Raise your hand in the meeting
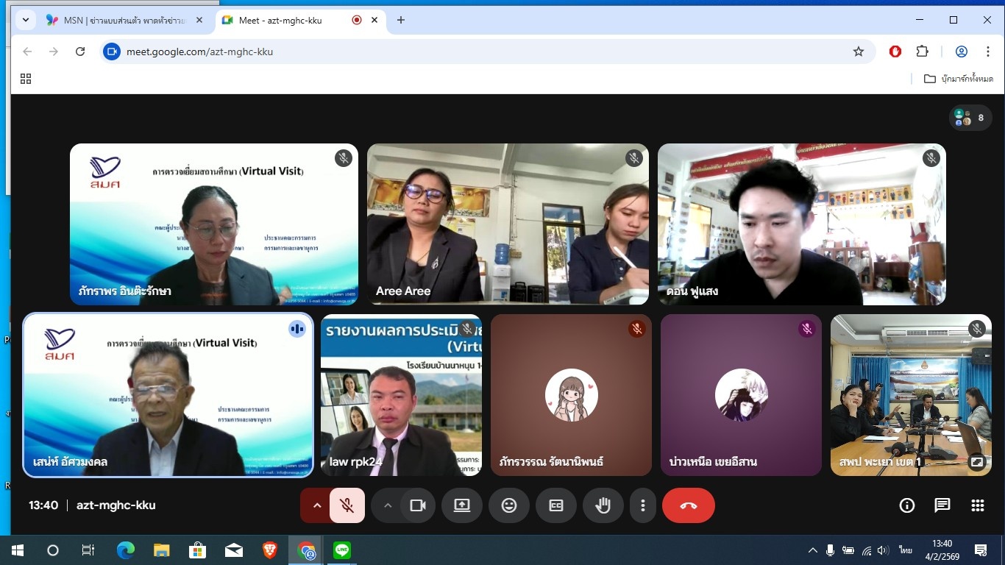This screenshot has width=1005, height=565. [x=603, y=505]
